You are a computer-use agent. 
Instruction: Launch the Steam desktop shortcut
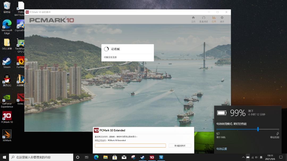7,63
